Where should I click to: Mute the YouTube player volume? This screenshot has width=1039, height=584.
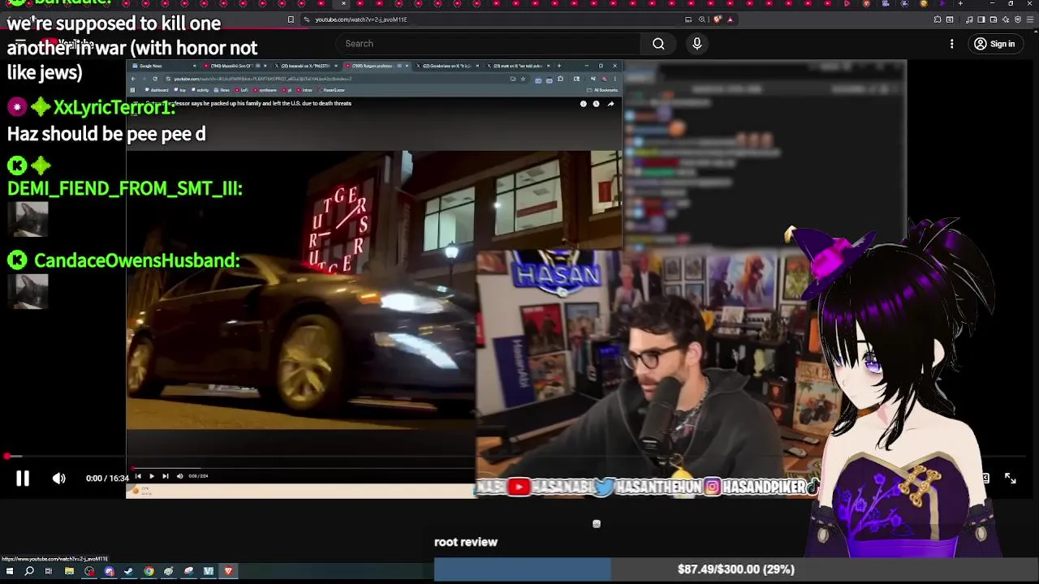[x=59, y=479]
